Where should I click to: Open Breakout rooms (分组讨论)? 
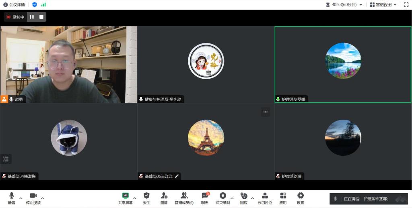(x=265, y=196)
